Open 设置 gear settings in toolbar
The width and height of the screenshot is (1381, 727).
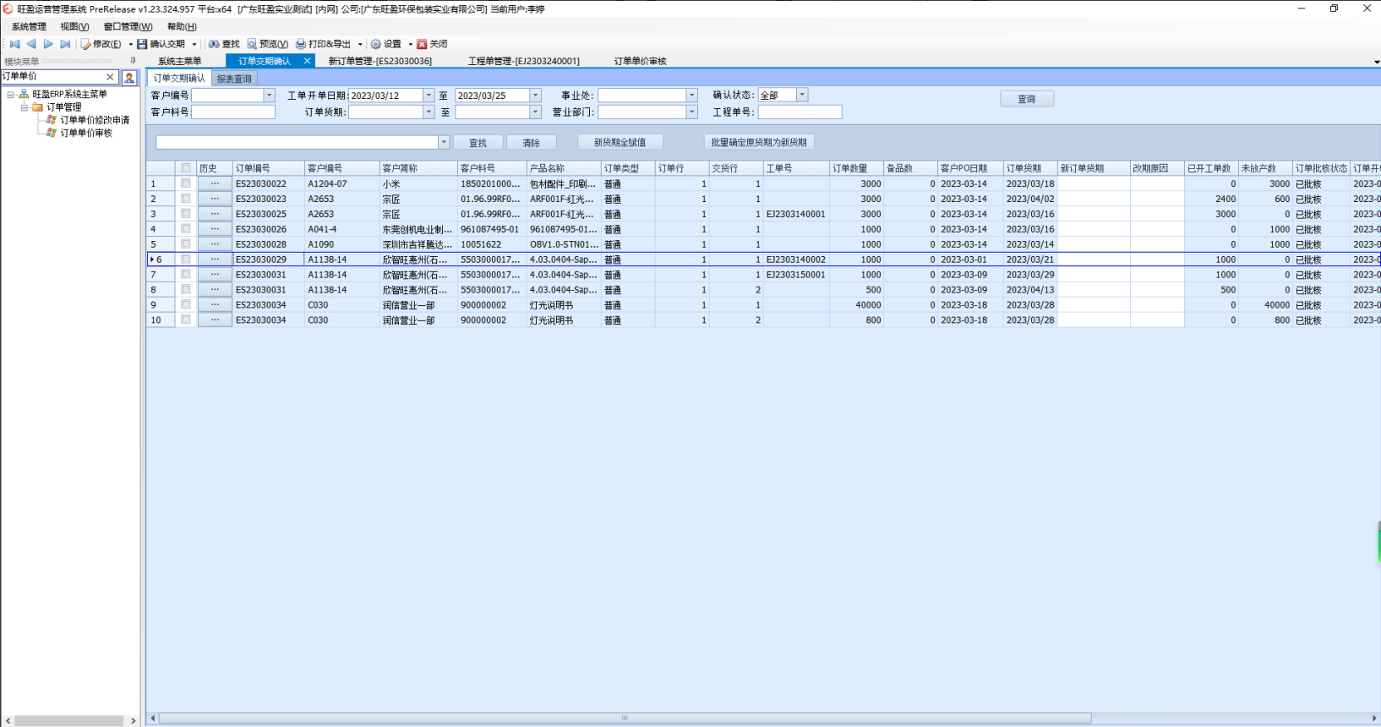[x=385, y=44]
